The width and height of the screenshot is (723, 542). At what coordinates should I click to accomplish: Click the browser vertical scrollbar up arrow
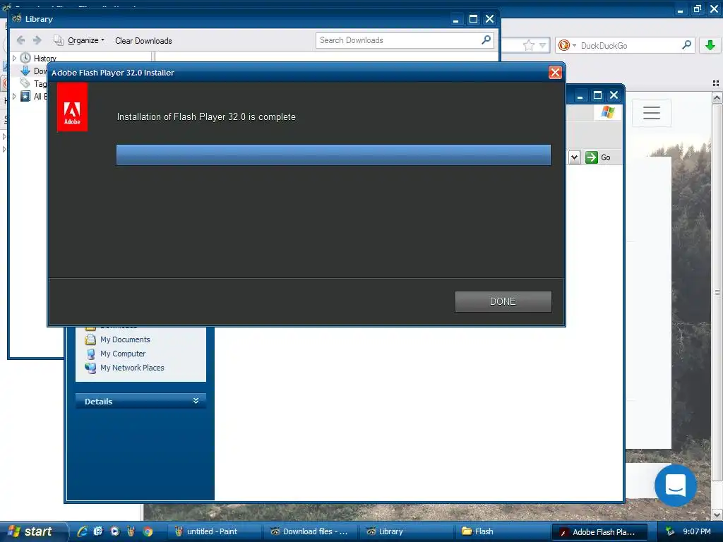coord(717,97)
